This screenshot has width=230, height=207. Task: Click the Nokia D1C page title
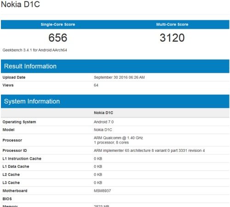(20, 4)
